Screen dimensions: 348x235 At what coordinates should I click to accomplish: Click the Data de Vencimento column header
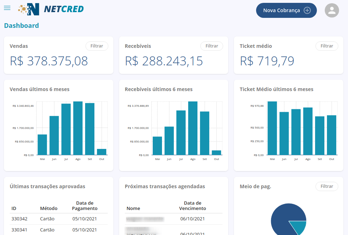tap(192, 206)
